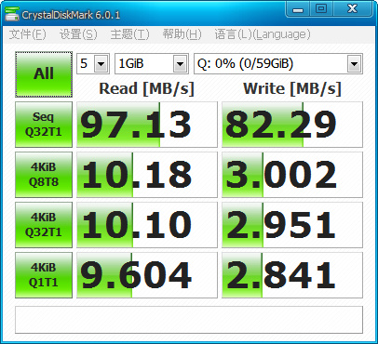Click the Seq read result 97.13
The width and height of the screenshot is (378, 344).
tap(147, 125)
